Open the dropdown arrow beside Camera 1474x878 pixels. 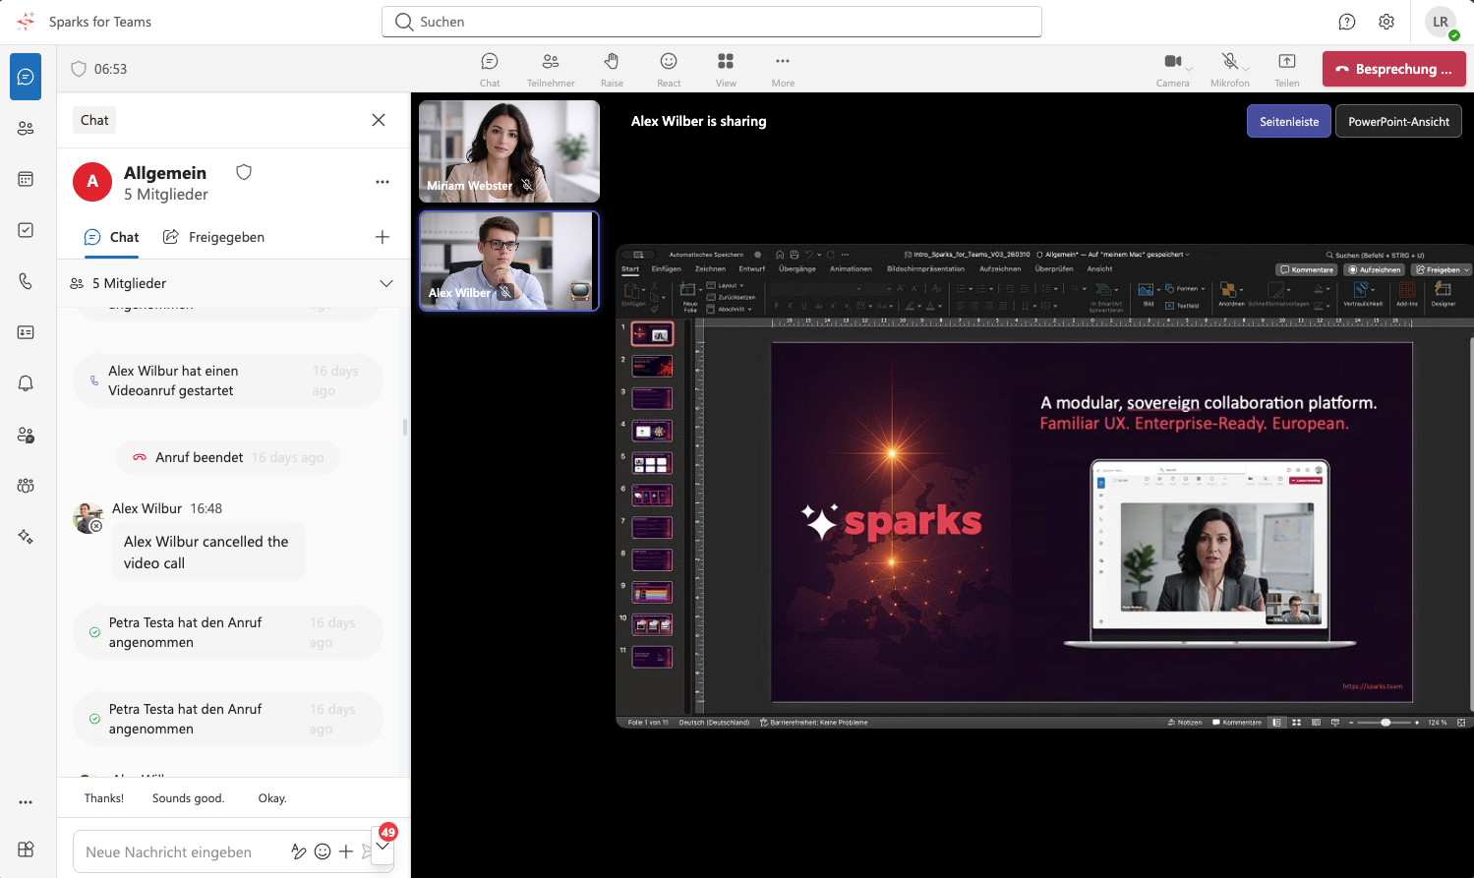(x=1190, y=69)
